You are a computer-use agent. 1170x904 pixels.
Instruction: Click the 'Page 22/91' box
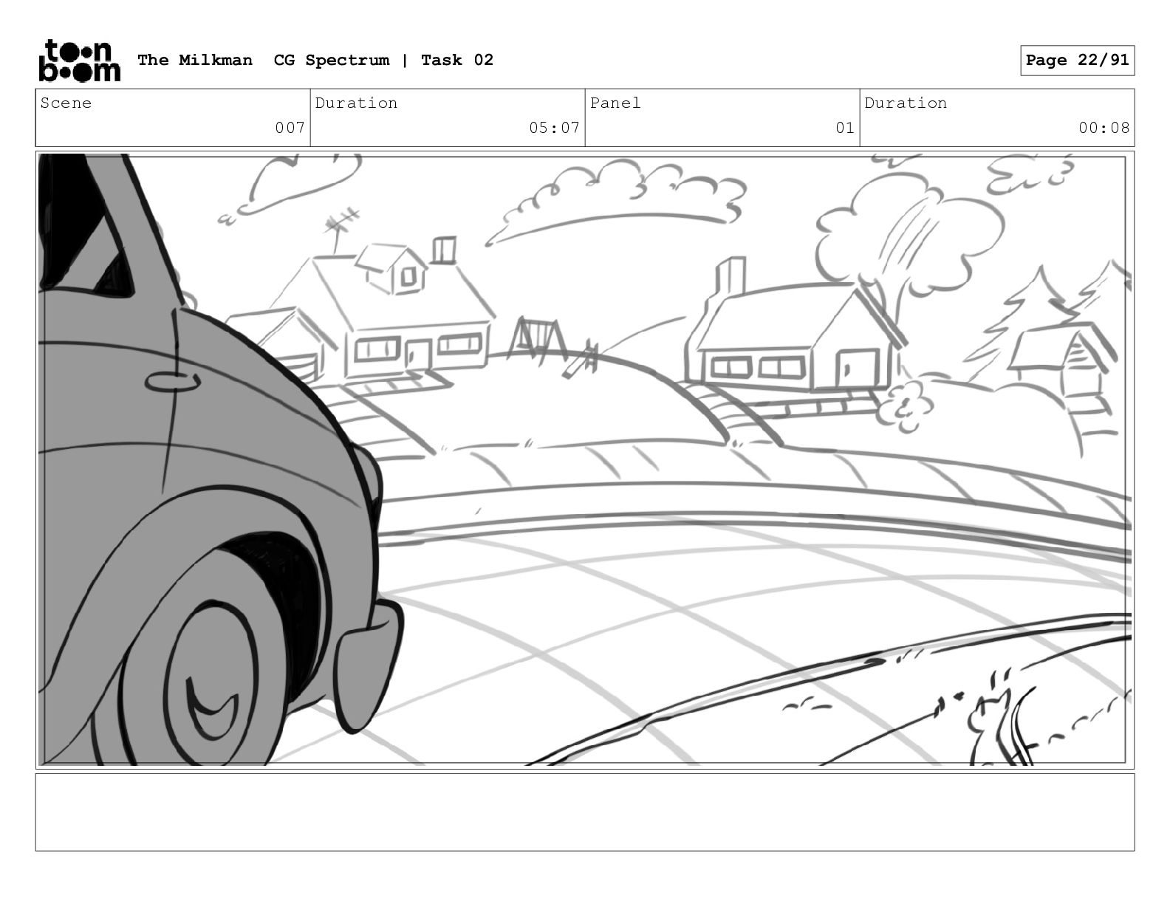[x=1078, y=61]
